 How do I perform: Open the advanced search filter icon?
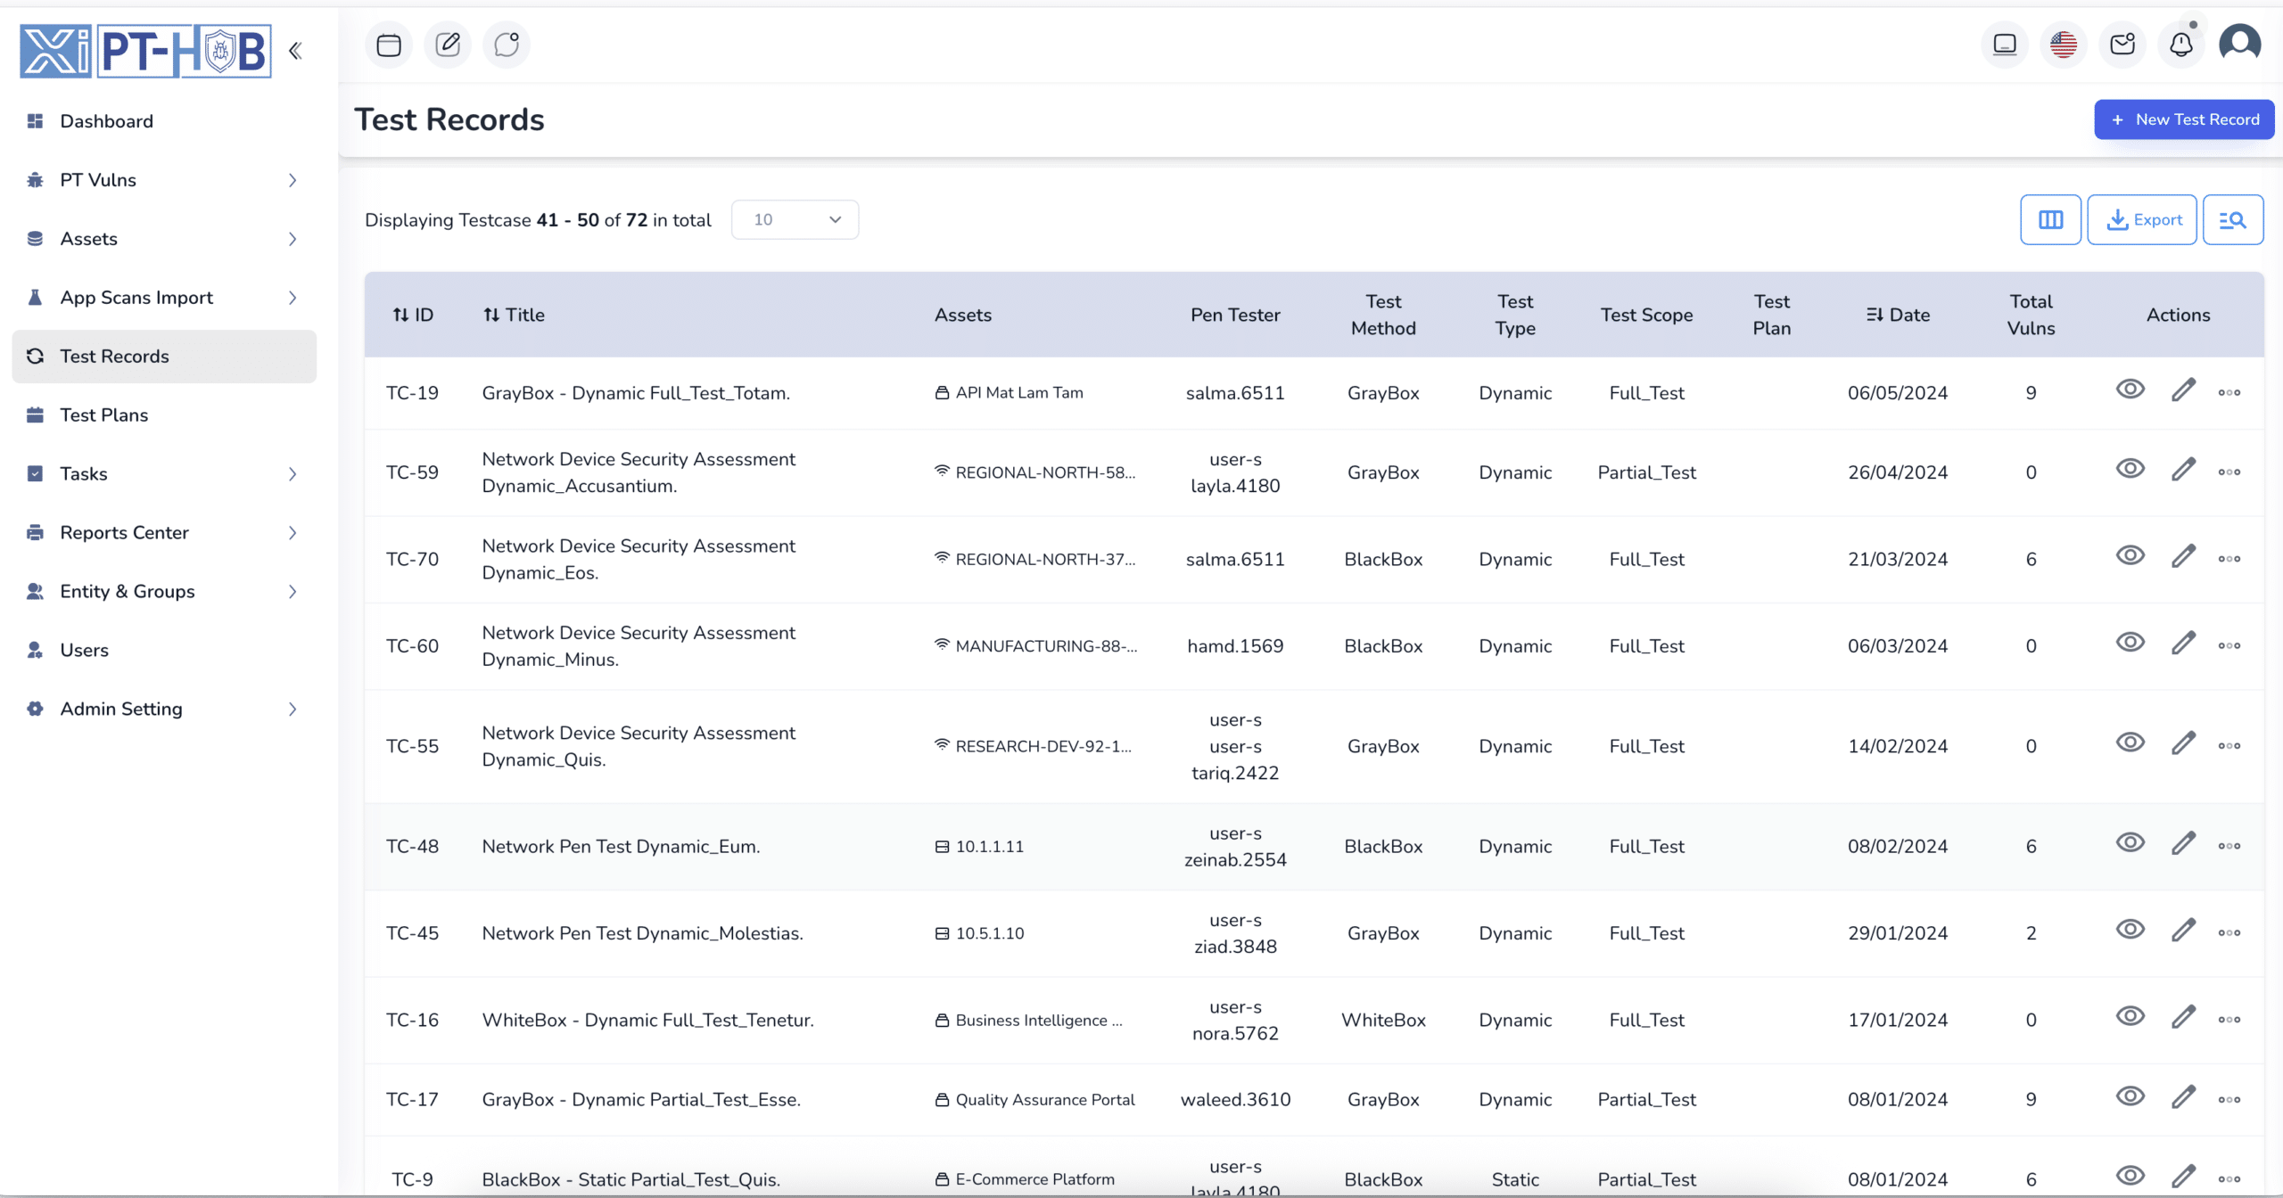pyautogui.click(x=2233, y=219)
